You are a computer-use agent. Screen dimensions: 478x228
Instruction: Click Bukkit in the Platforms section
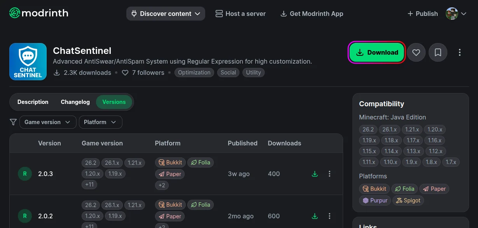point(374,189)
